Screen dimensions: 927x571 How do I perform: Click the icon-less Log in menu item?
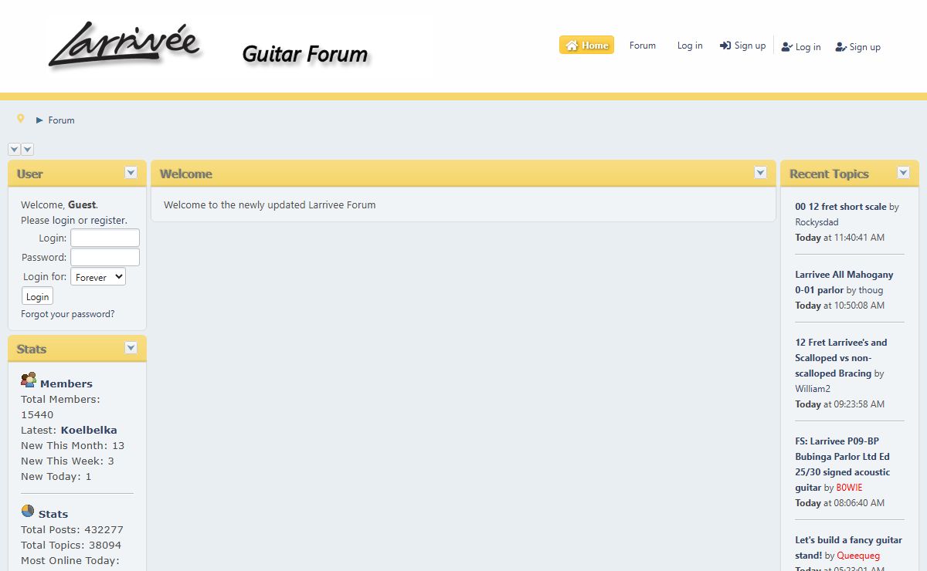[x=690, y=46]
